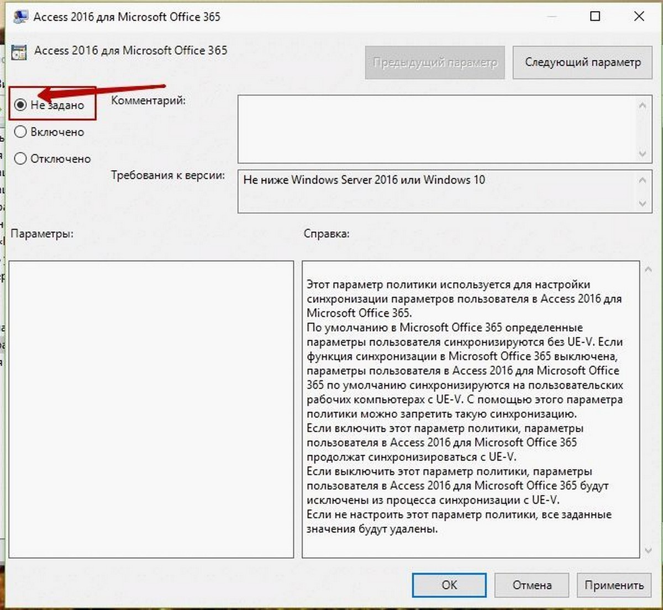Viewport: 663px width, 610px height.
Task: Confirm with the OK button
Action: [449, 585]
